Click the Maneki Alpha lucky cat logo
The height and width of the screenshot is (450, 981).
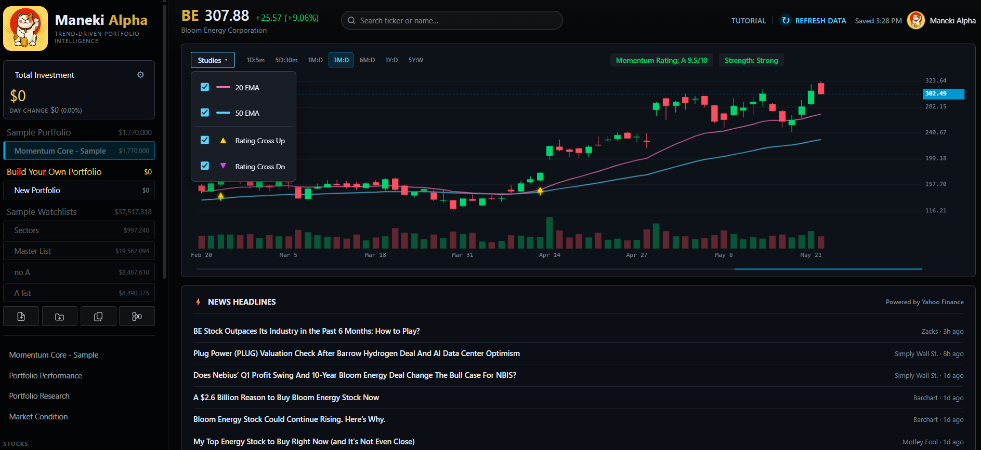[25, 29]
